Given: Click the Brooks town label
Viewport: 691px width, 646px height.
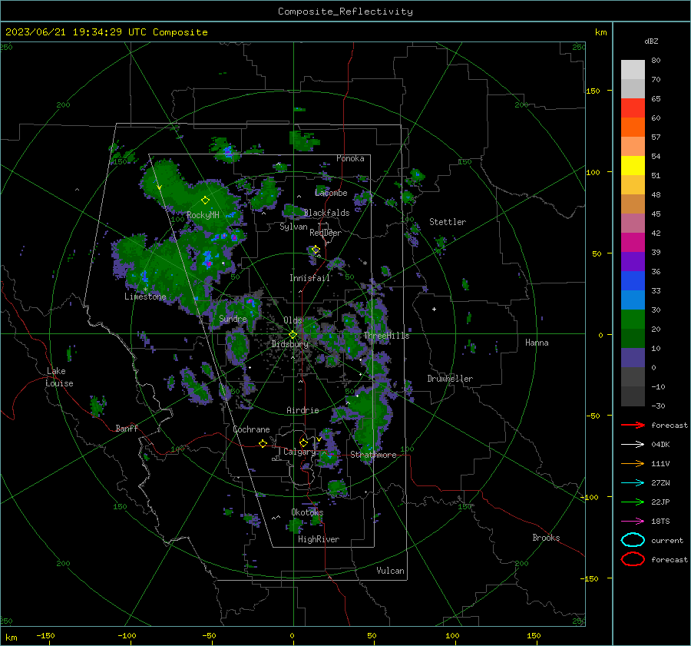Looking at the screenshot, I should point(546,538).
